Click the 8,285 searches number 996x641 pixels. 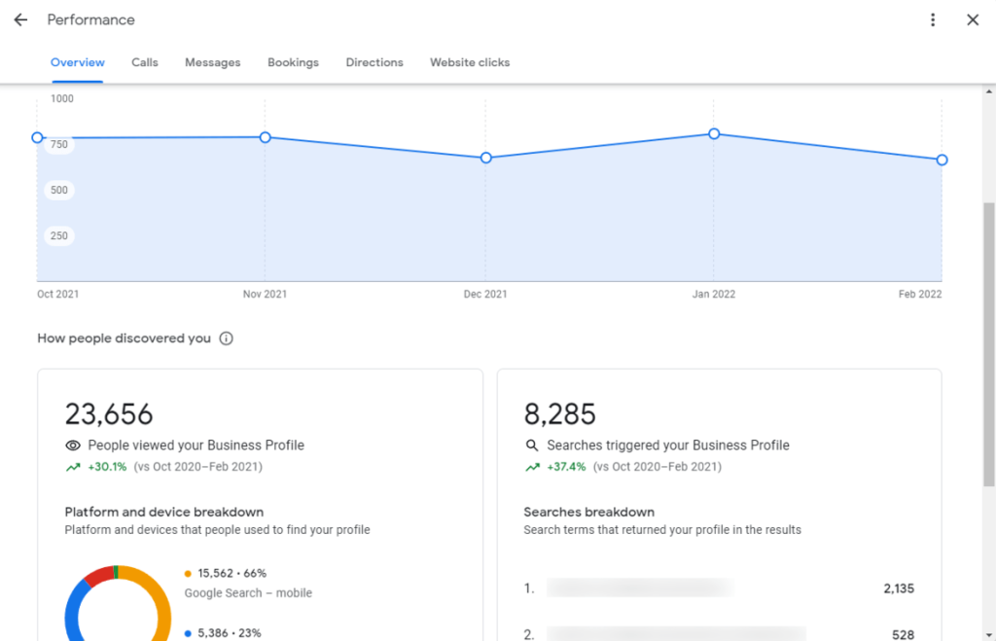(559, 414)
